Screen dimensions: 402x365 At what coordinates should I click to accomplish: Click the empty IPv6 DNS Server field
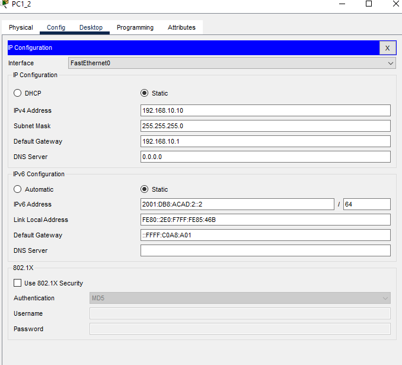tap(265, 250)
